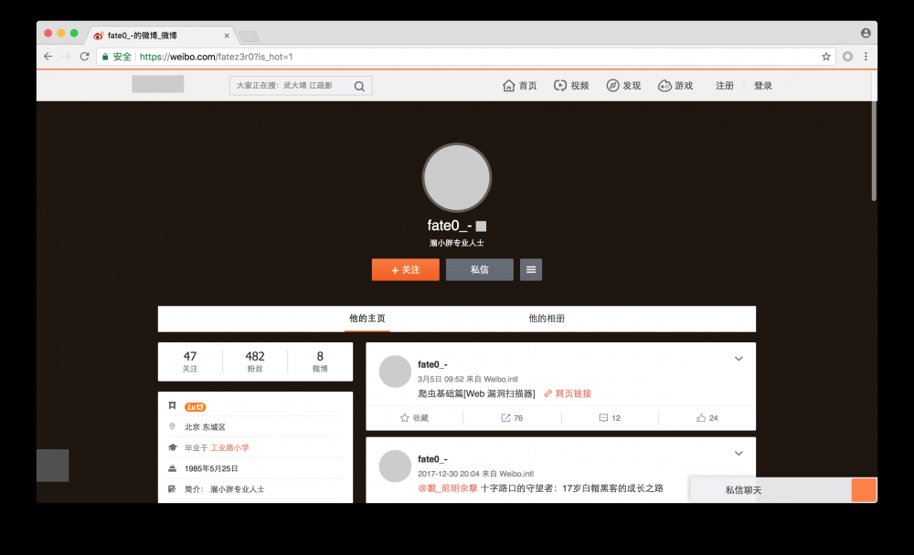Open the 游戏 (Games) section

click(676, 85)
